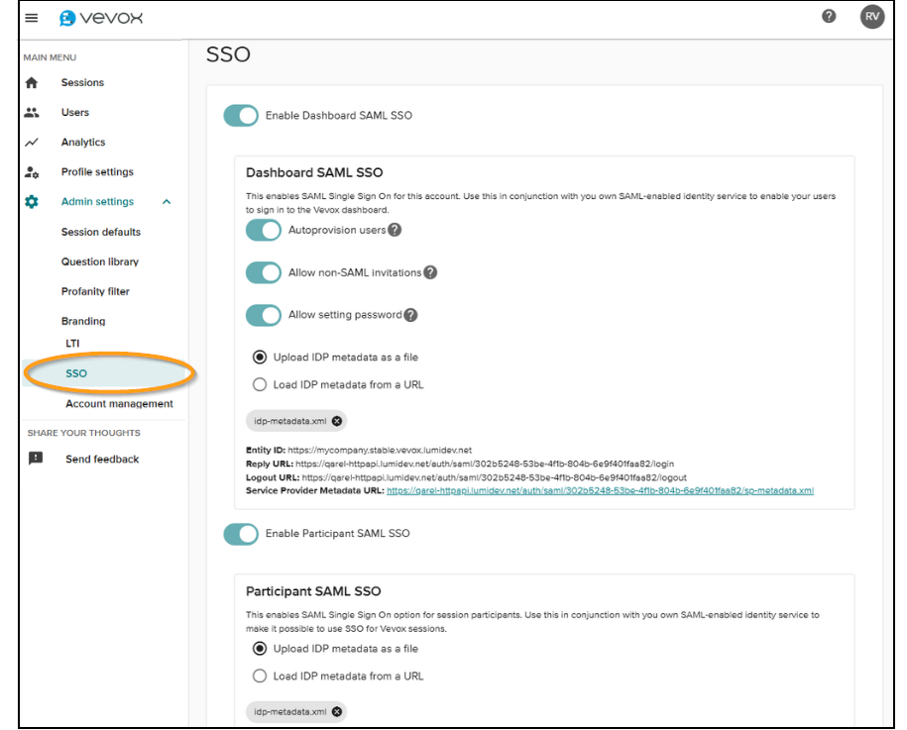Screen dimensions: 907x730
Task: Click the Entity ID URL text
Action: tap(380, 450)
